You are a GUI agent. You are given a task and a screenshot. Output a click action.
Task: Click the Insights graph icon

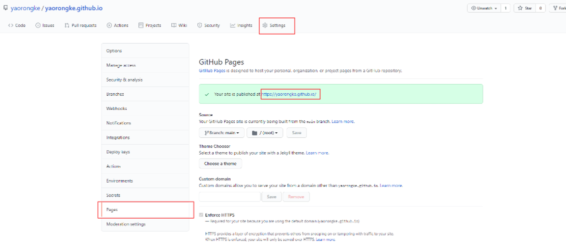pyautogui.click(x=233, y=25)
